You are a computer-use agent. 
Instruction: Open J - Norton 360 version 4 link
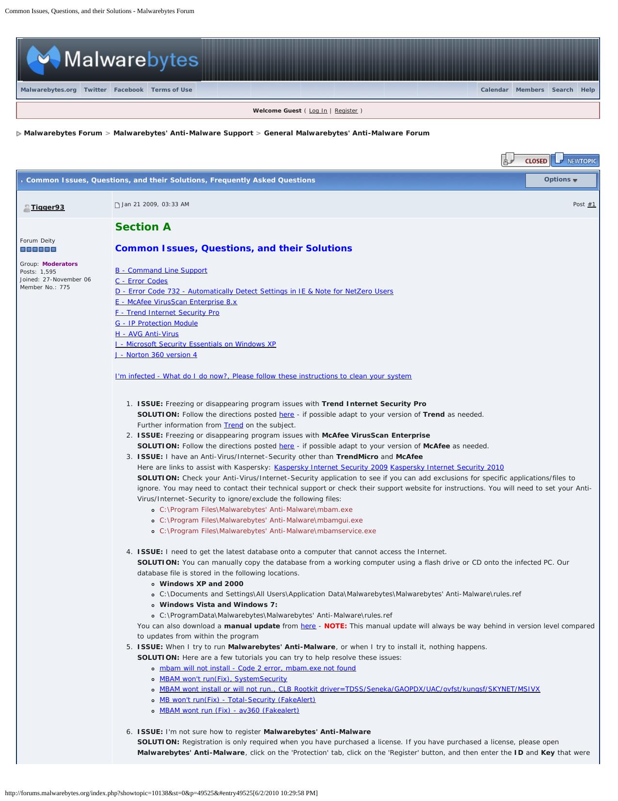(156, 355)
